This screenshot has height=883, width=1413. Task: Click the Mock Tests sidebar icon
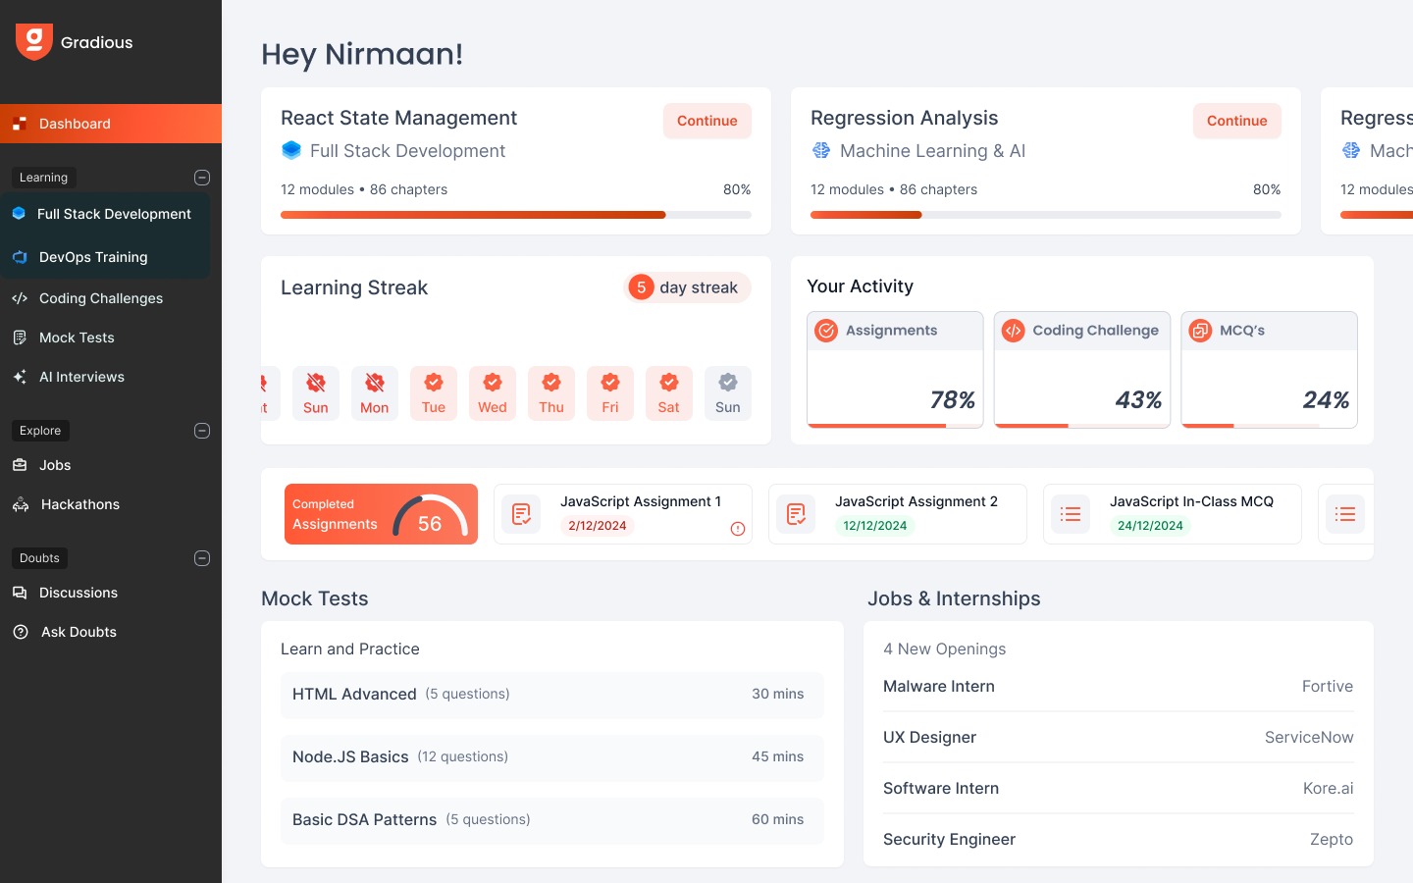(x=20, y=338)
